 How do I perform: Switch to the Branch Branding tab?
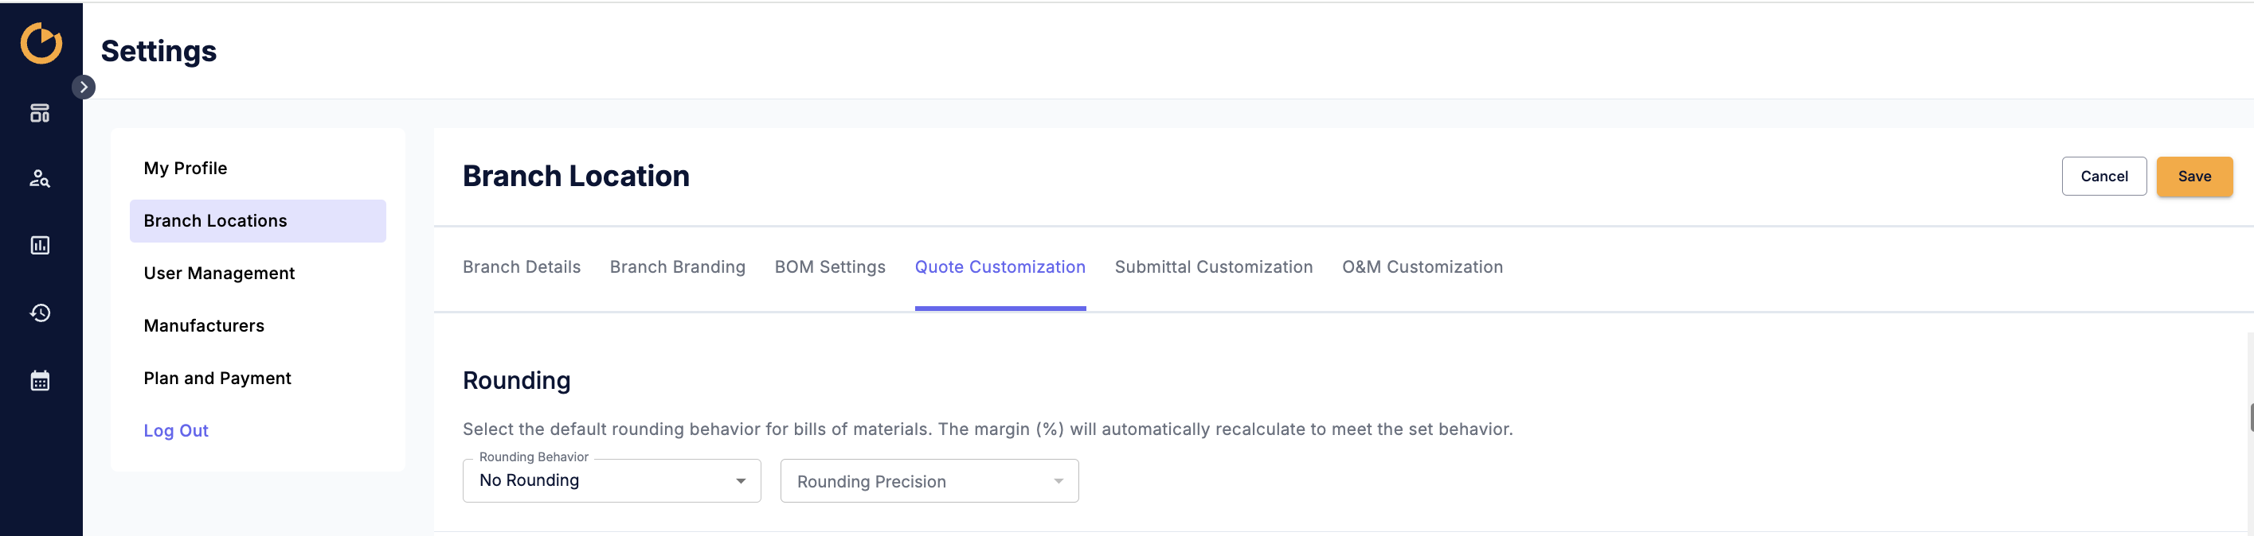677,267
